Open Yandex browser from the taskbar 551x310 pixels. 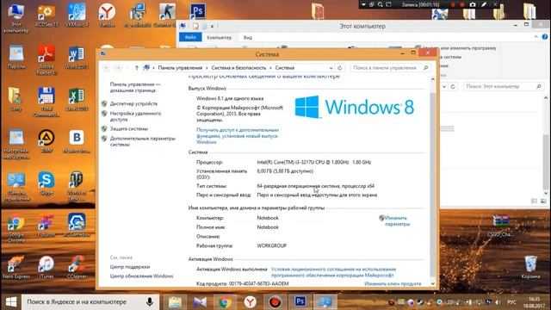click(x=251, y=301)
